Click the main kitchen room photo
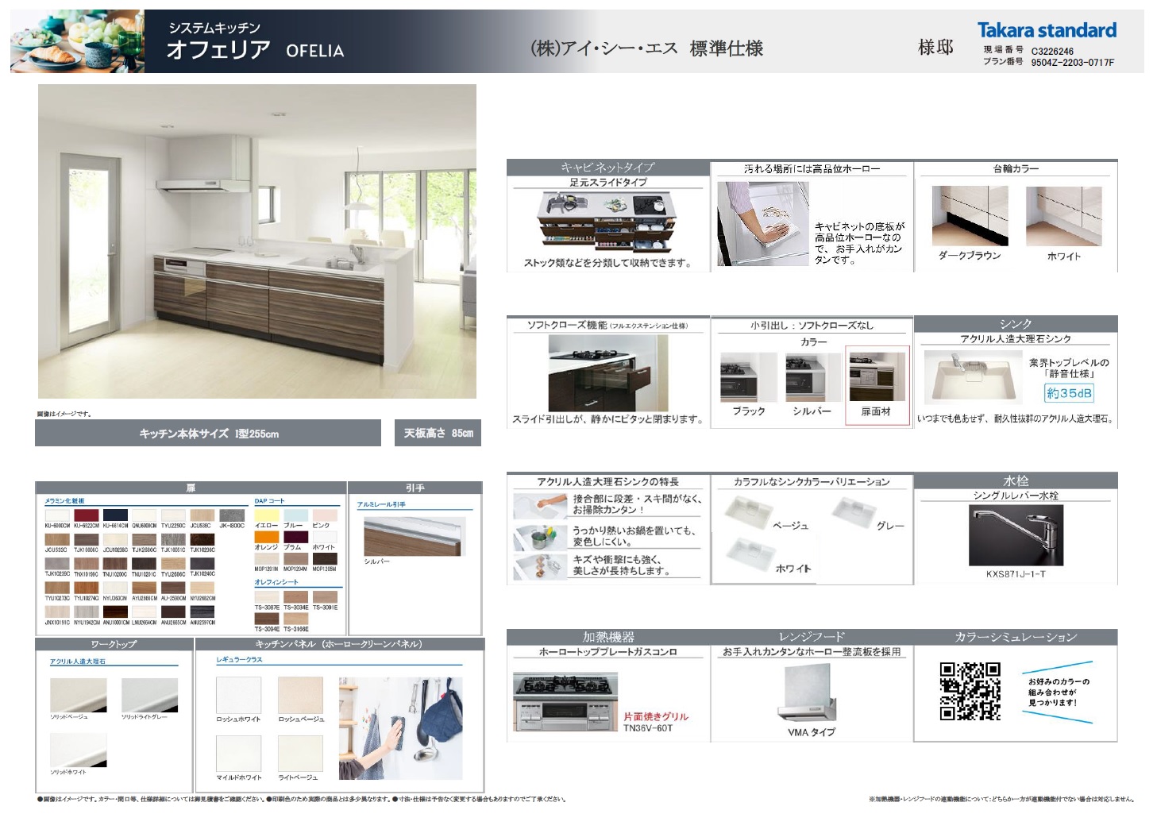This screenshot has height=814, width=1157. (x=257, y=241)
